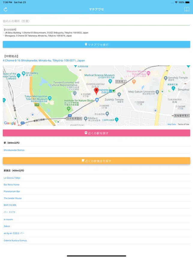Open The tender House link
This screenshot has height=258, width=193.
pos(13,198)
